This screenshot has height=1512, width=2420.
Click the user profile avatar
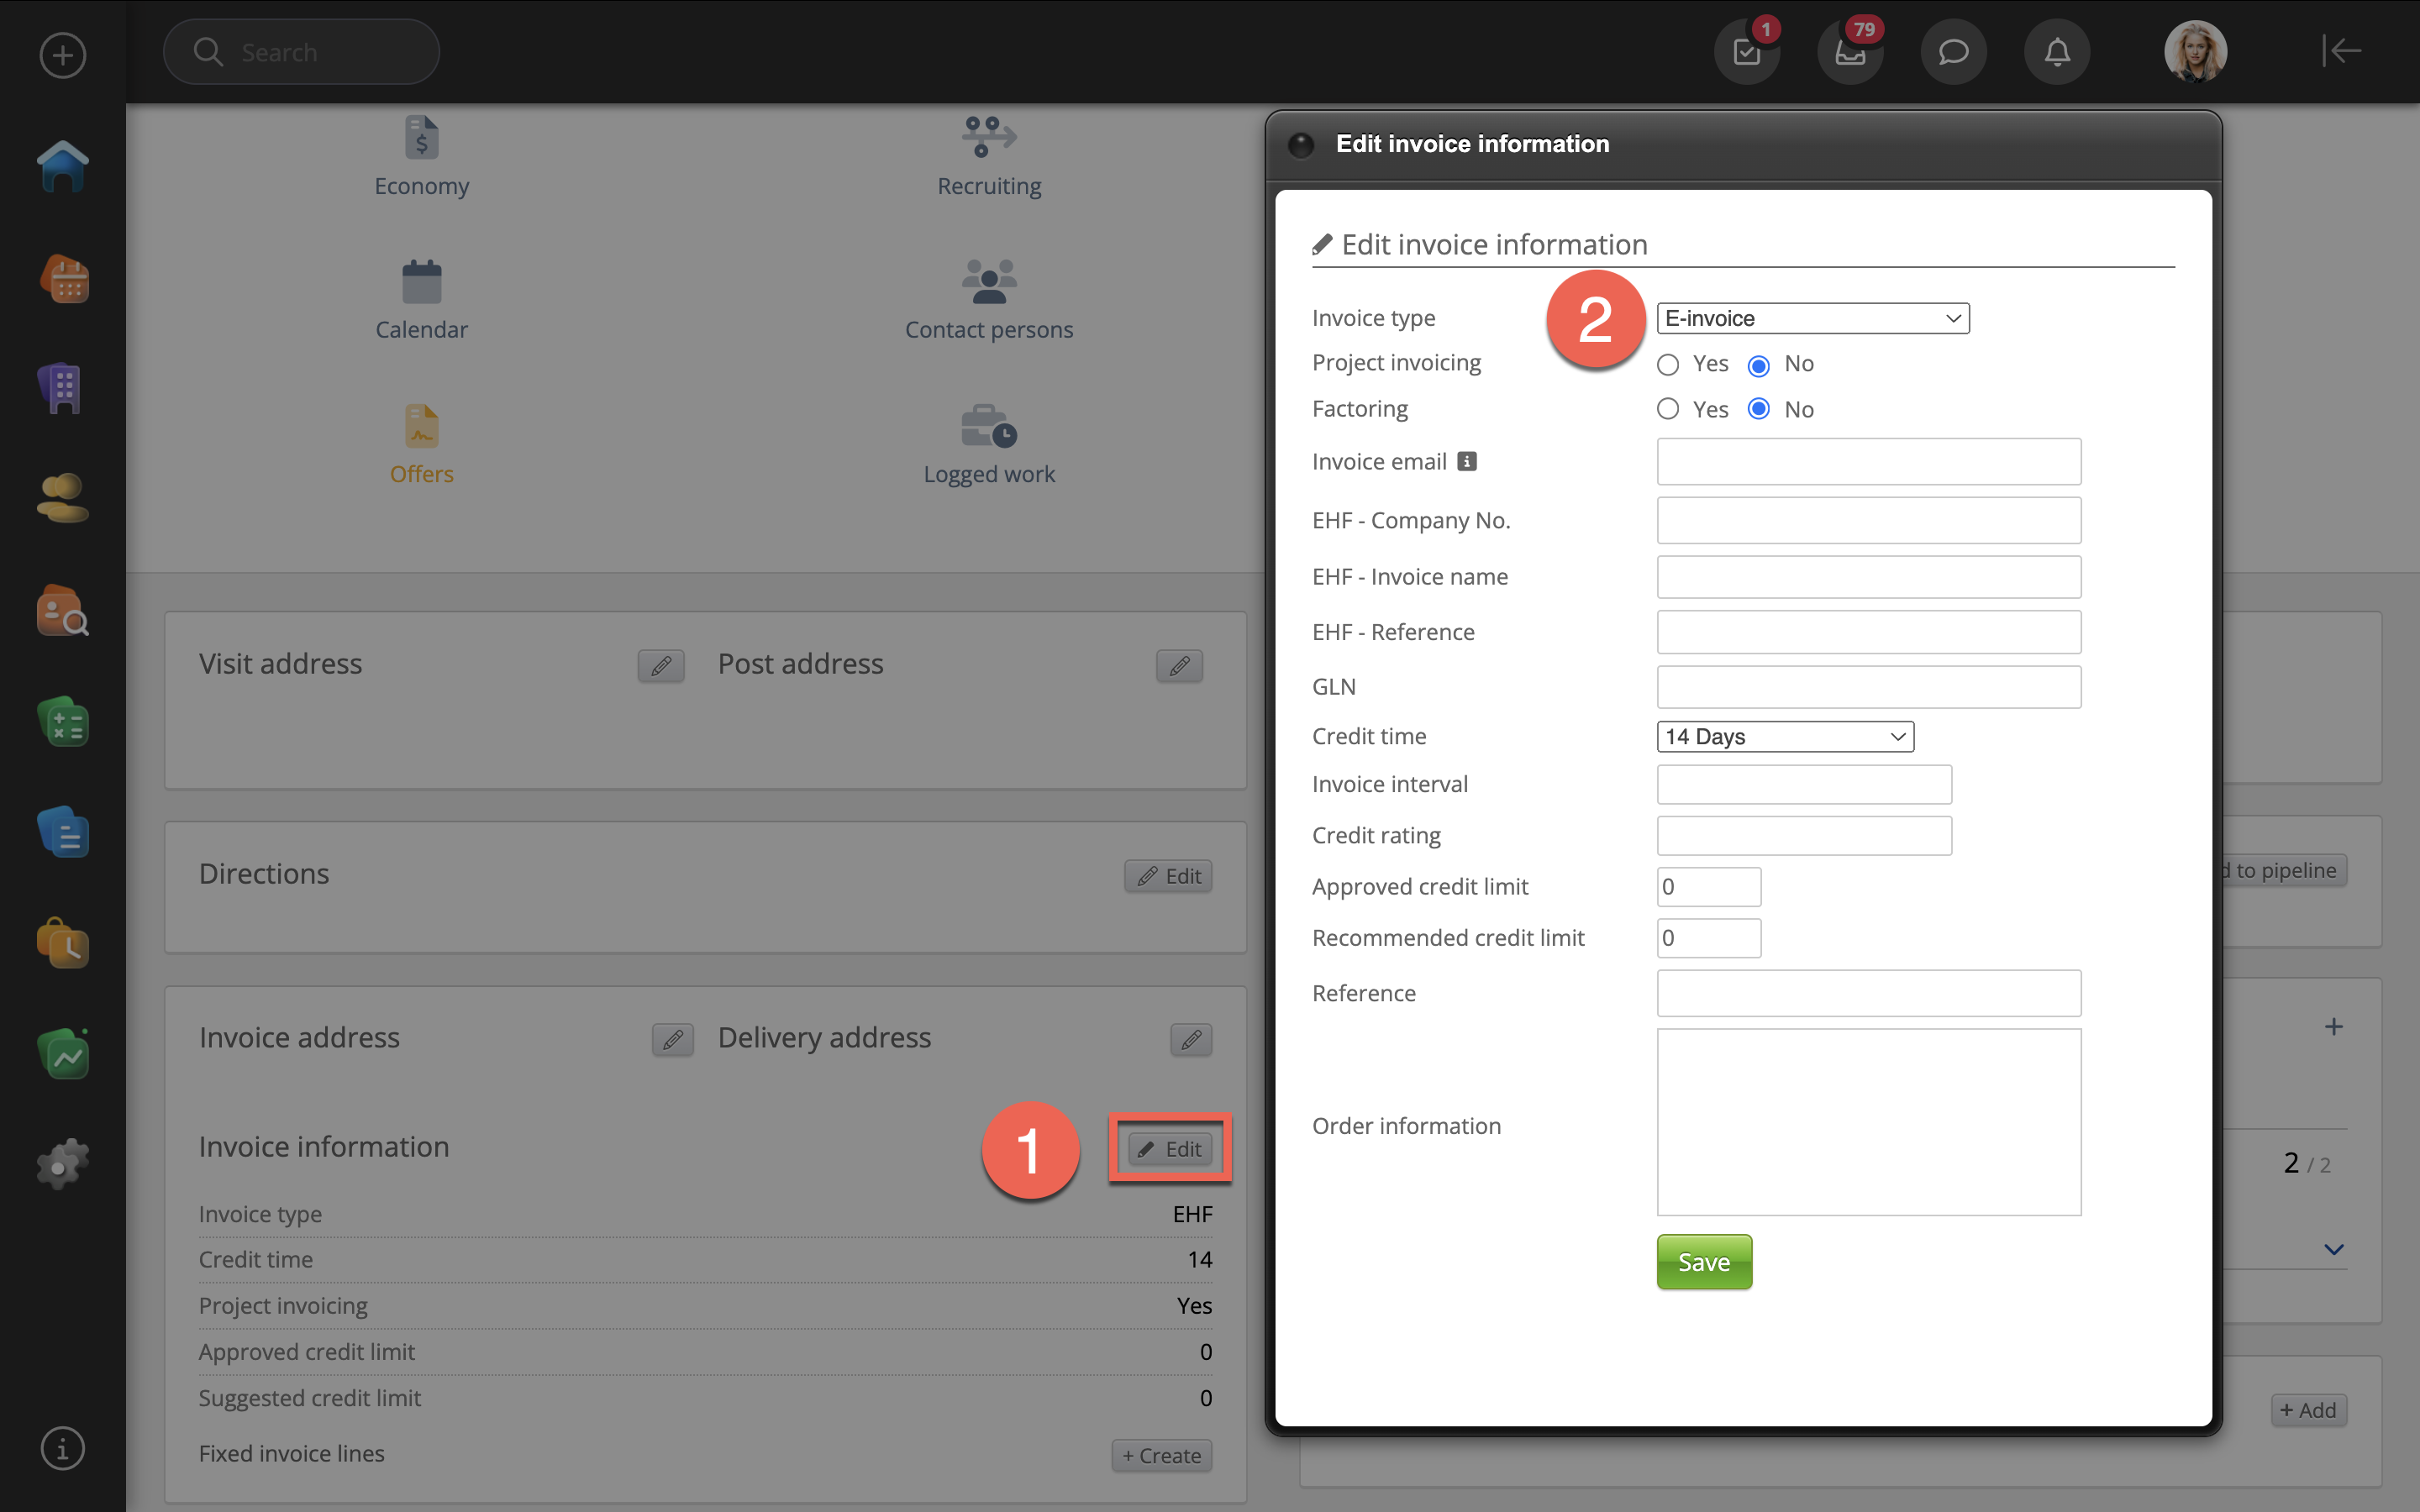[x=2195, y=52]
